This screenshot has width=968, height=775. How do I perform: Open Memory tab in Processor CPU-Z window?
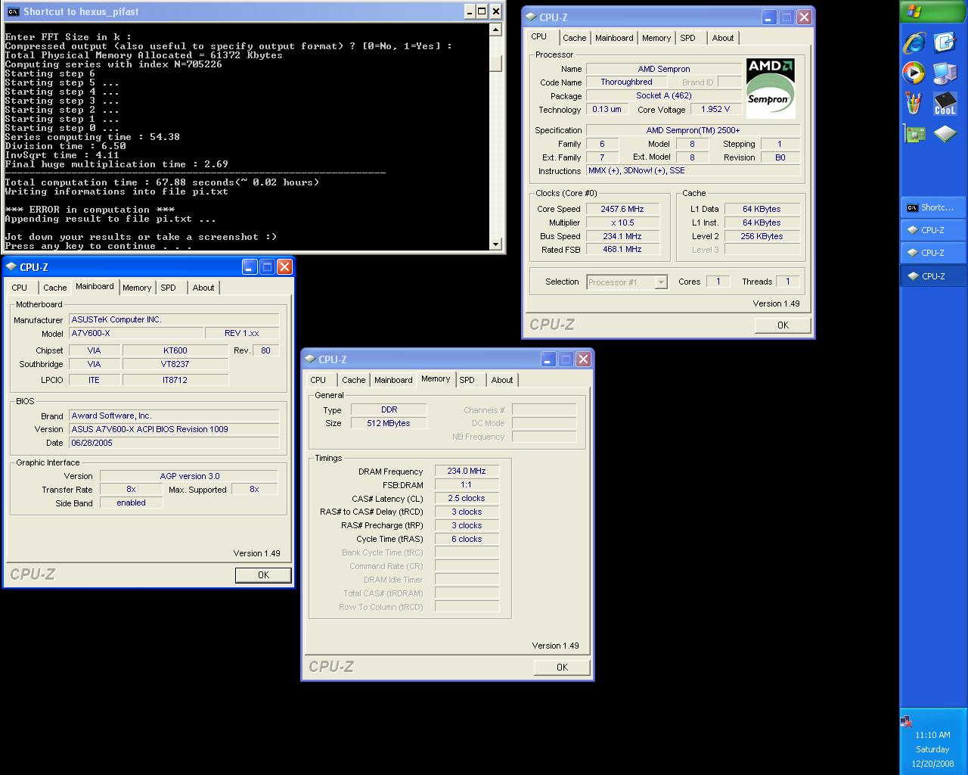656,38
